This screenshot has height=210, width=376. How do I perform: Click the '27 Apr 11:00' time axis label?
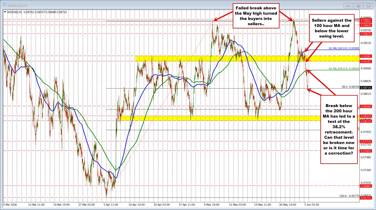187,204
